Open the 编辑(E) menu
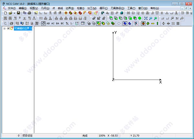The height and width of the screenshot is (139, 194). pyautogui.click(x=23, y=8)
